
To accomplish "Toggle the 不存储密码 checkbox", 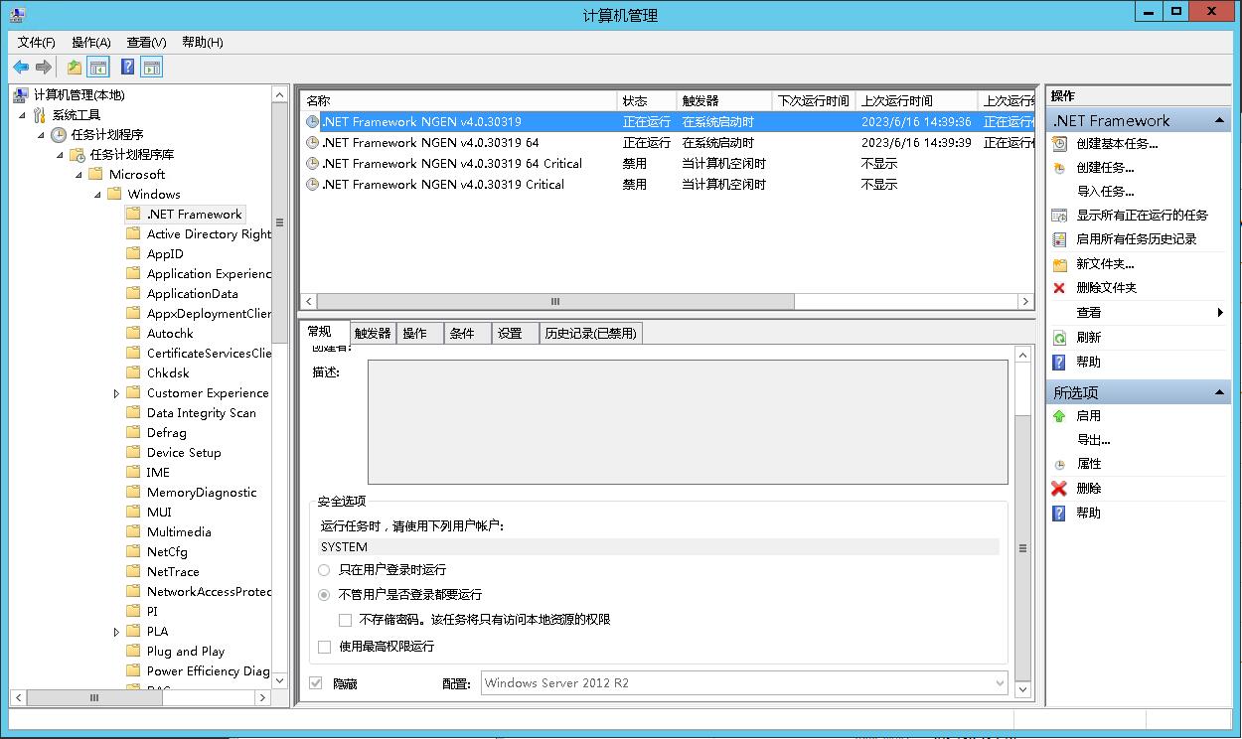I will point(346,620).
